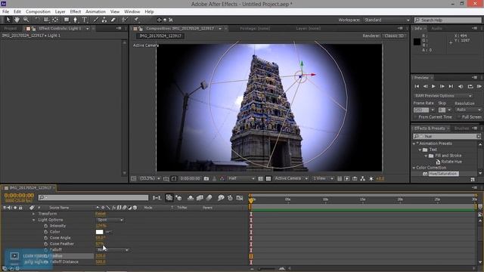Open the Composition menu
This screenshot has width=484, height=272.
point(38,12)
